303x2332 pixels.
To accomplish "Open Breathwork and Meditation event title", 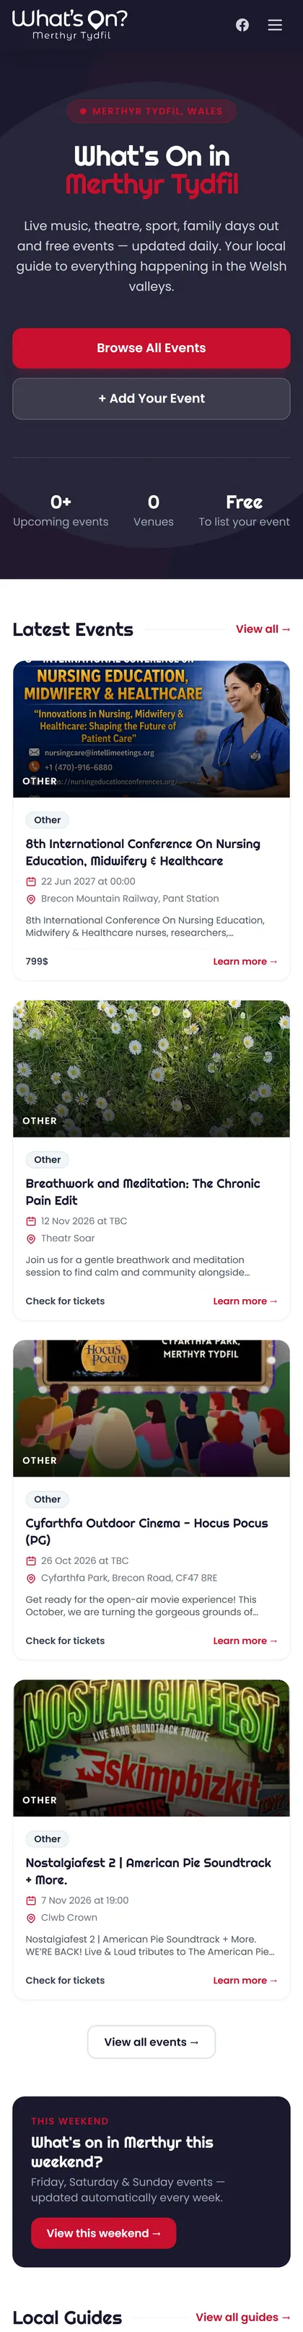I will [143, 1192].
